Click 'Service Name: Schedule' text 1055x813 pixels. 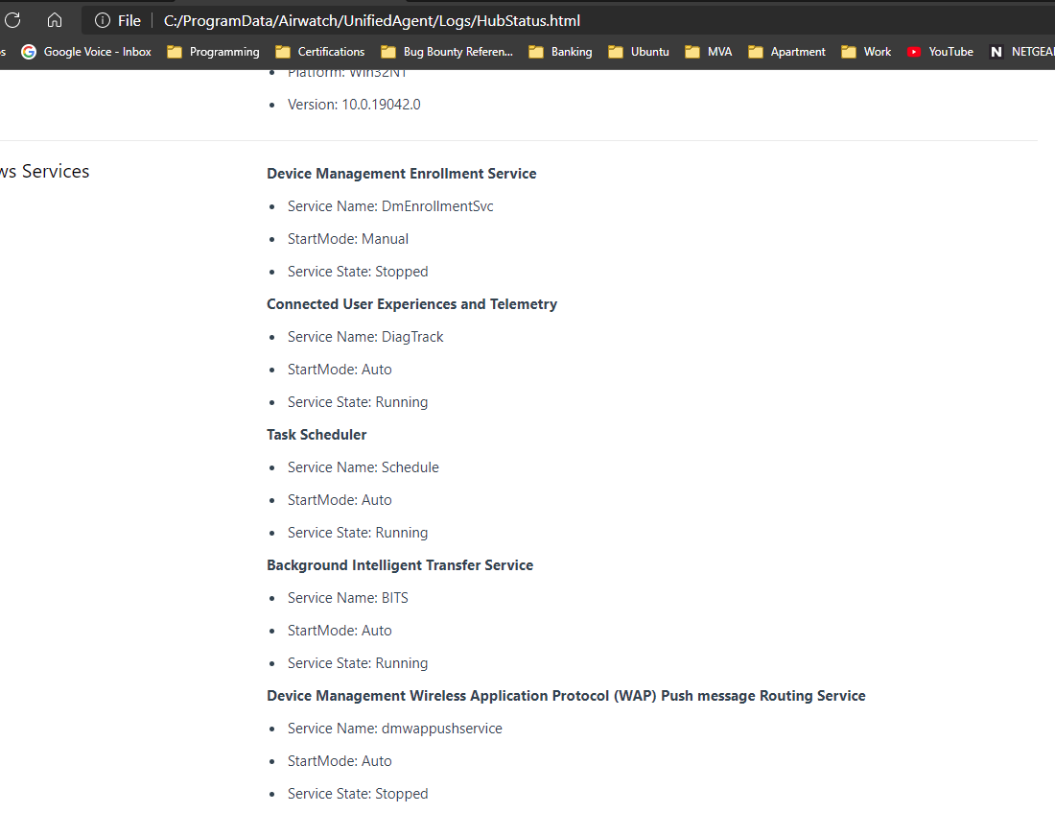click(x=363, y=467)
